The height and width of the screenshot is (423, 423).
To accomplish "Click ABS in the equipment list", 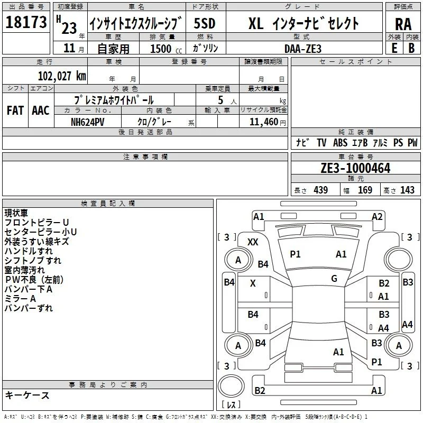I will [x=340, y=142].
